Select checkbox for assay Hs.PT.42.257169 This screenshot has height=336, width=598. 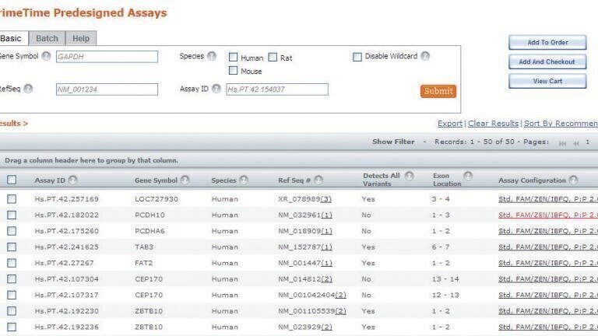tap(12, 199)
